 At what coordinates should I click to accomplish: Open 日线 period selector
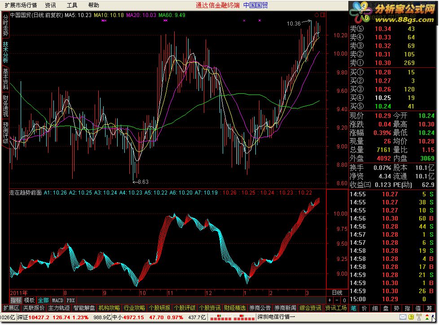(337, 293)
